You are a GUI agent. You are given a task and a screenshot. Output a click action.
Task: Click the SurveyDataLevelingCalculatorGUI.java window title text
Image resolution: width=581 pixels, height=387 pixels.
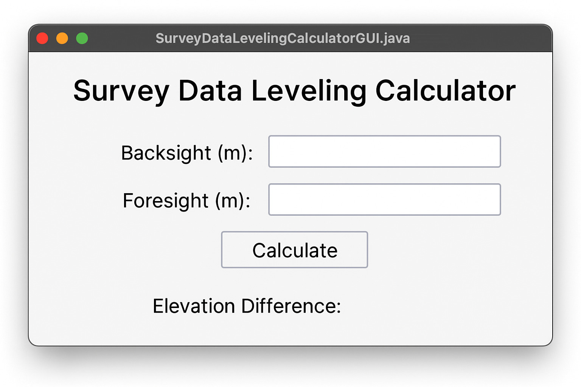(283, 38)
